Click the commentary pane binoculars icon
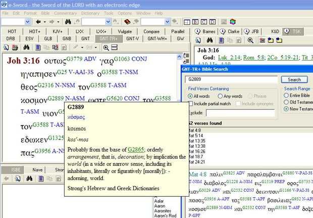Viewport: 313px width, 218px height. coord(210,40)
